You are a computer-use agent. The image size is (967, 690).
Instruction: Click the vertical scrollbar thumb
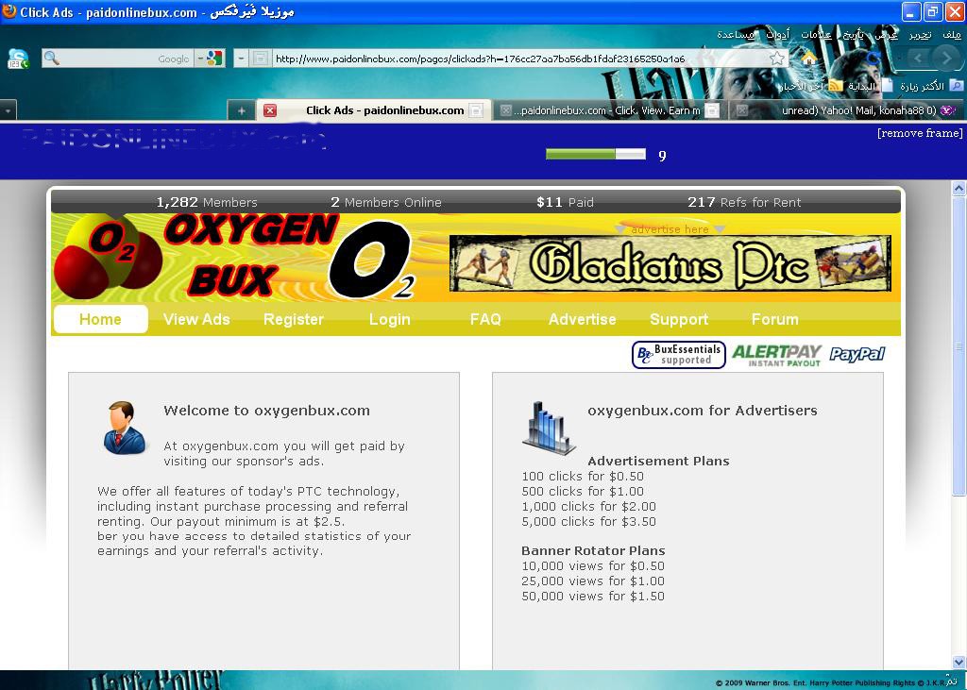click(x=959, y=345)
